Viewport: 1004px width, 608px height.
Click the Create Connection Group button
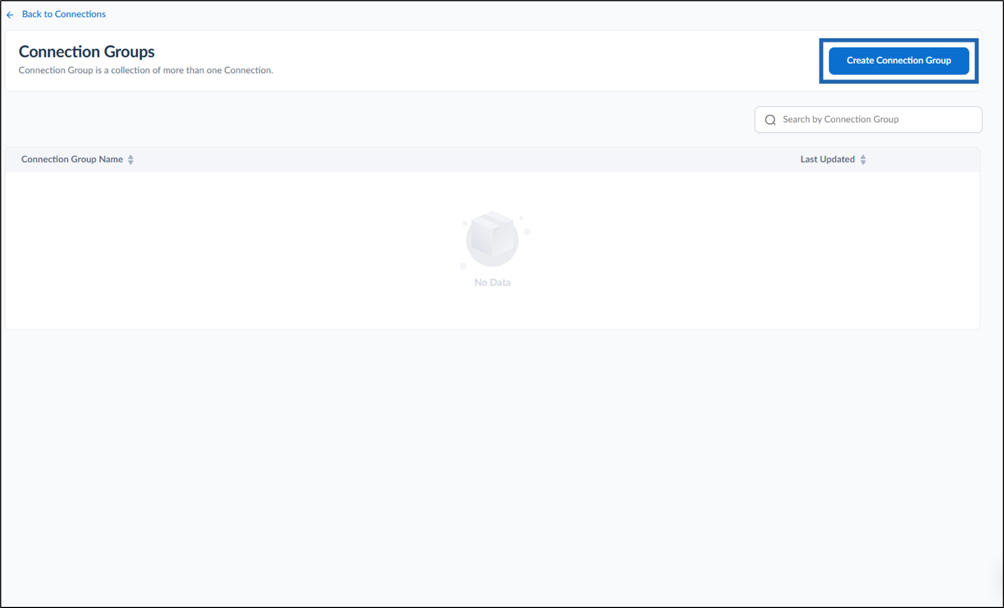(x=898, y=60)
